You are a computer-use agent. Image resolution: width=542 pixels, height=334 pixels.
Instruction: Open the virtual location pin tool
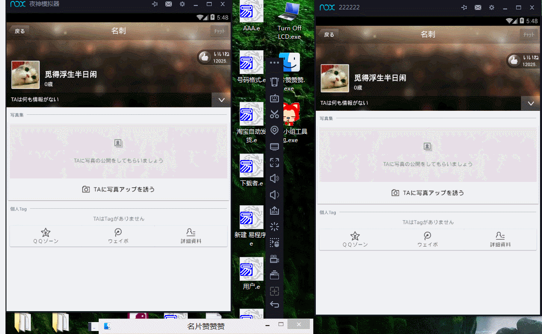[x=274, y=130]
